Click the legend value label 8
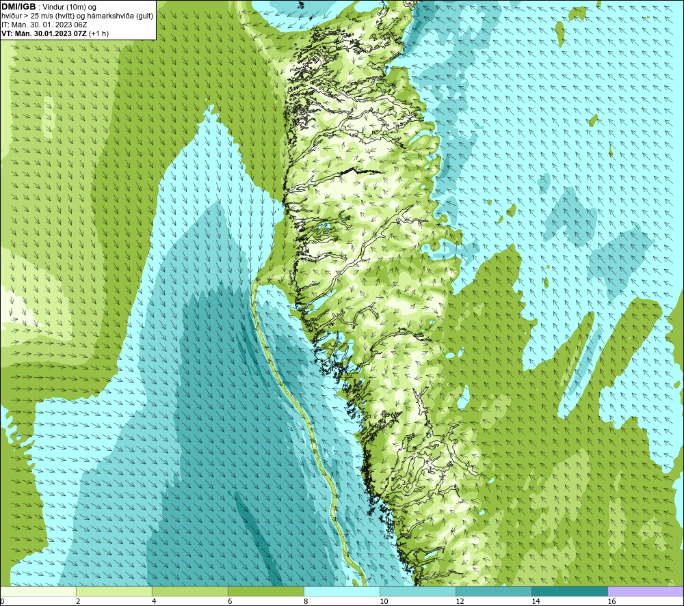 point(306,601)
